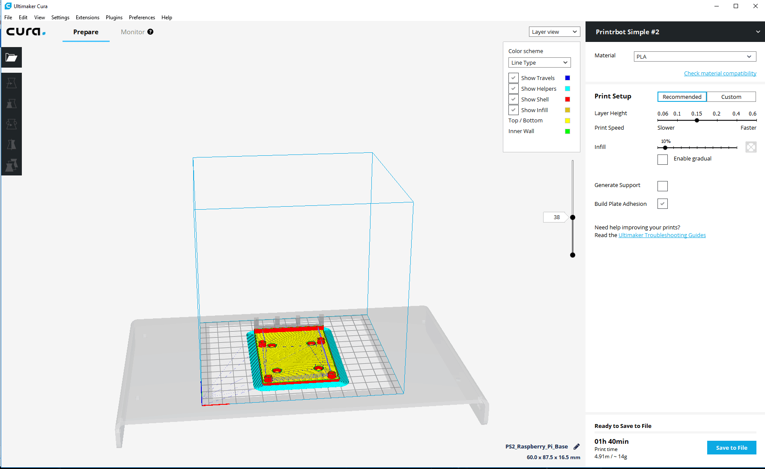Open the Settings menu
This screenshot has height=469, width=765.
coord(60,18)
